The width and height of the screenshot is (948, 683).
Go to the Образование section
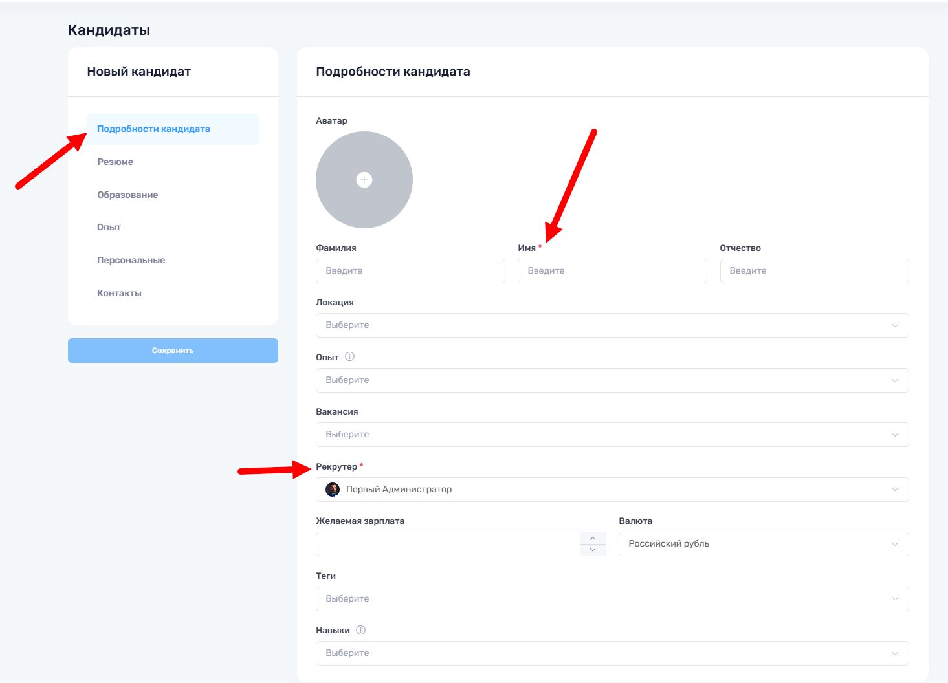click(x=127, y=195)
